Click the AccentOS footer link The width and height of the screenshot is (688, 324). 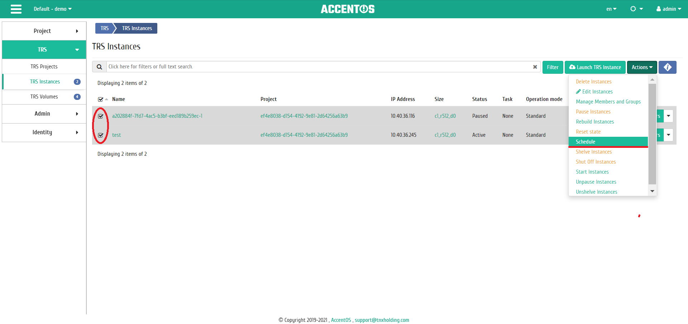[341, 320]
